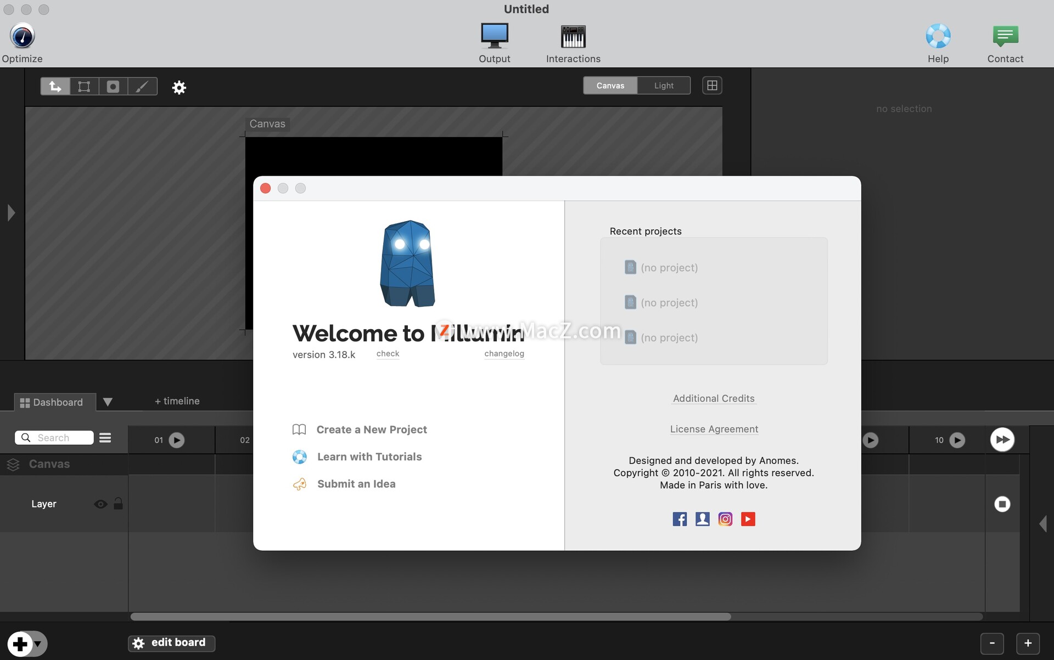
Task: Select the move/transform tool icon
Action: (x=55, y=86)
